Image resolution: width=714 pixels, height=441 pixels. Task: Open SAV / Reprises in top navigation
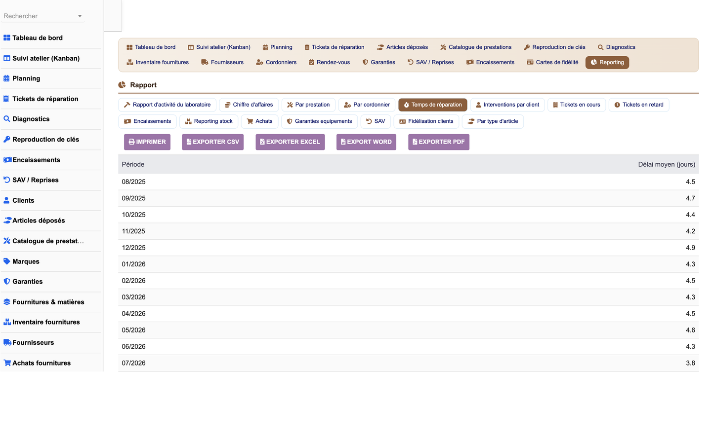(x=430, y=63)
